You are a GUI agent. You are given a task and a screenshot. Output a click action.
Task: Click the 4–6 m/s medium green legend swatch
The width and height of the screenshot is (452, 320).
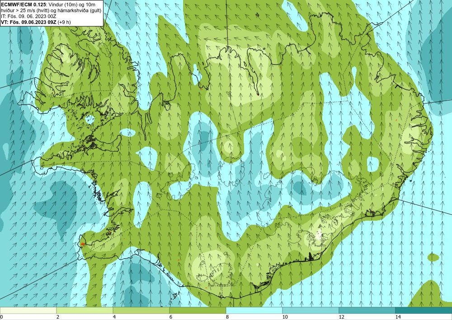(141, 310)
